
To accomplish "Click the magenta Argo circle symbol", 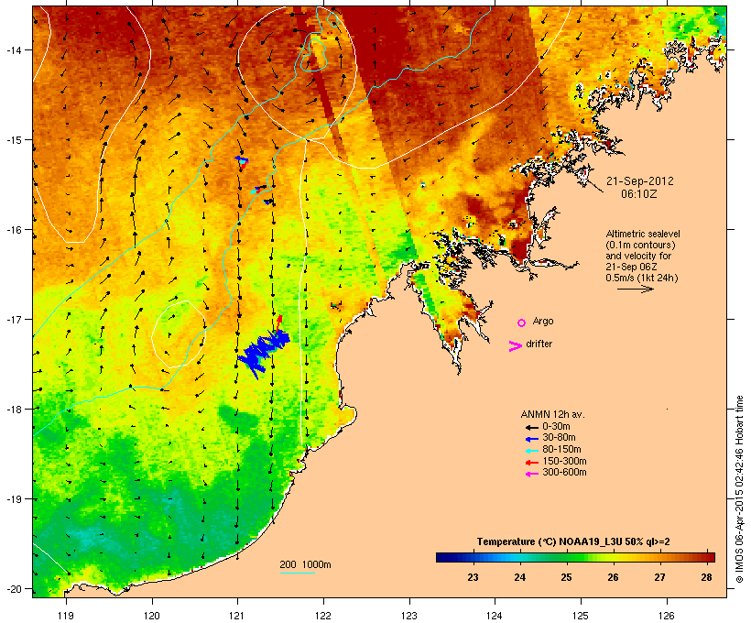I will click(x=522, y=323).
